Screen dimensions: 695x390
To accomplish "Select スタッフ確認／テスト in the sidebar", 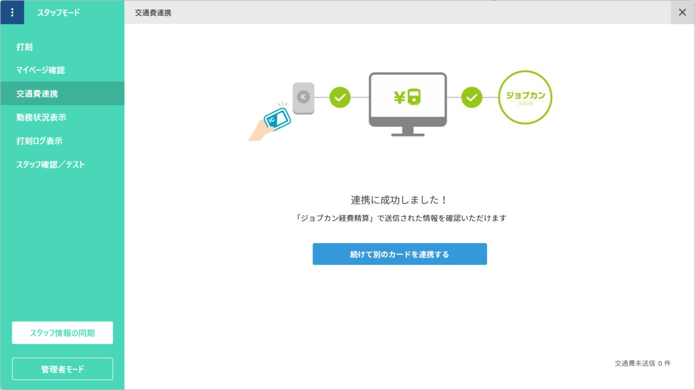I will coord(62,164).
